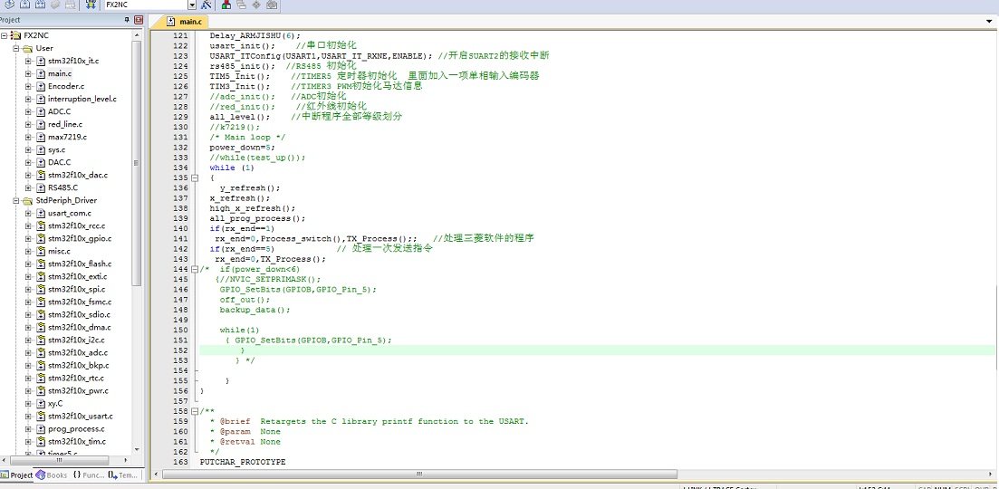Screen dimensions: 999x489
Task: Click the project tree horizontal scroll right arrow
Action: pos(126,459)
